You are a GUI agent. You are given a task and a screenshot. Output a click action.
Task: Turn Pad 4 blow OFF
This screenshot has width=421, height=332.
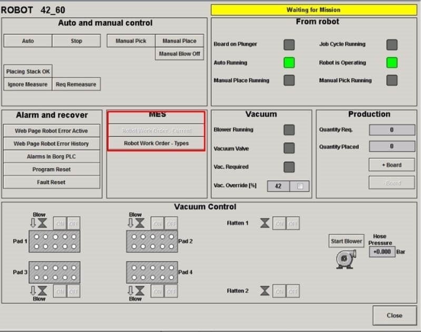coord(171,291)
